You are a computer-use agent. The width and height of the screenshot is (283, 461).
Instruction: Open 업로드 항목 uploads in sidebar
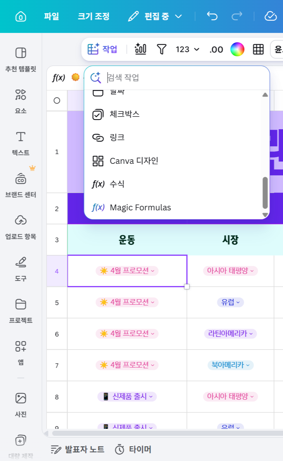[21, 227]
